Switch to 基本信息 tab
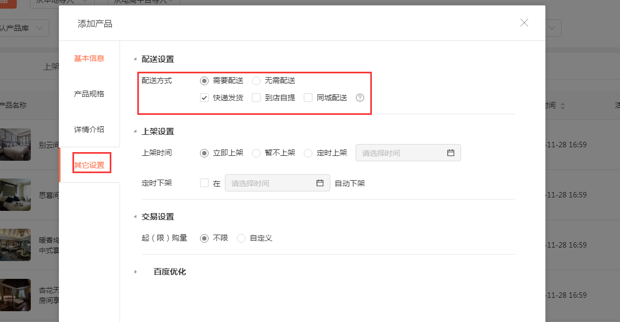 pos(89,58)
